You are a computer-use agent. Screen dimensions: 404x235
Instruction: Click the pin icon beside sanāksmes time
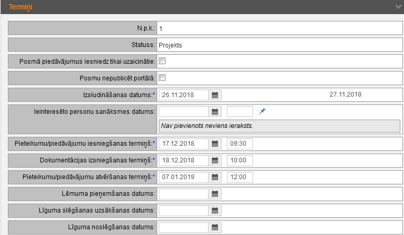(263, 111)
